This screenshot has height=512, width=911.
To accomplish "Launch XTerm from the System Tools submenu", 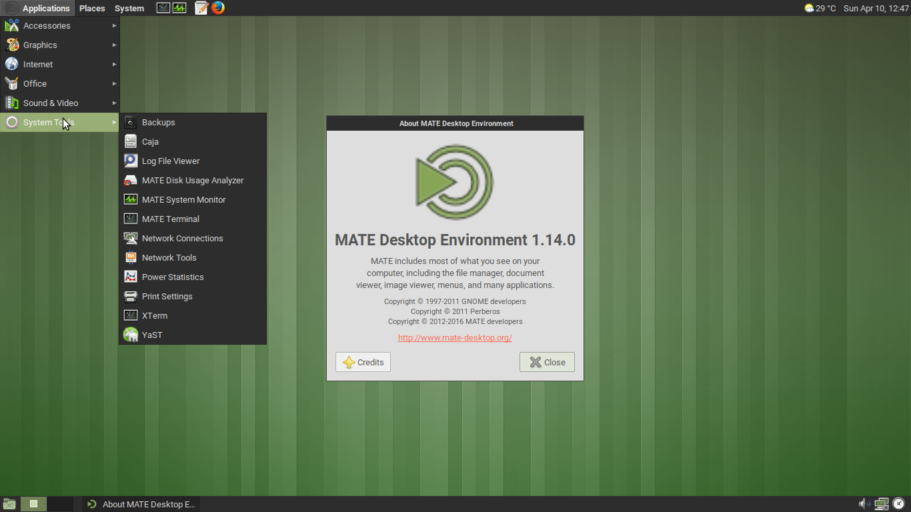I will point(193,316).
